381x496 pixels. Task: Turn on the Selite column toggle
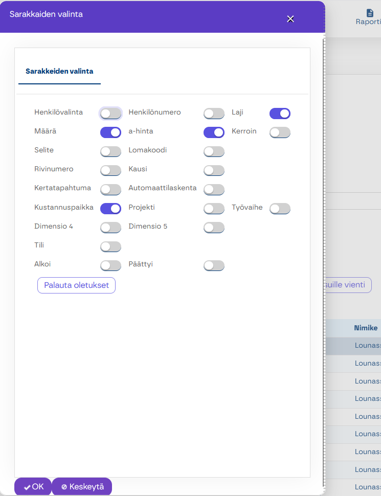point(110,151)
